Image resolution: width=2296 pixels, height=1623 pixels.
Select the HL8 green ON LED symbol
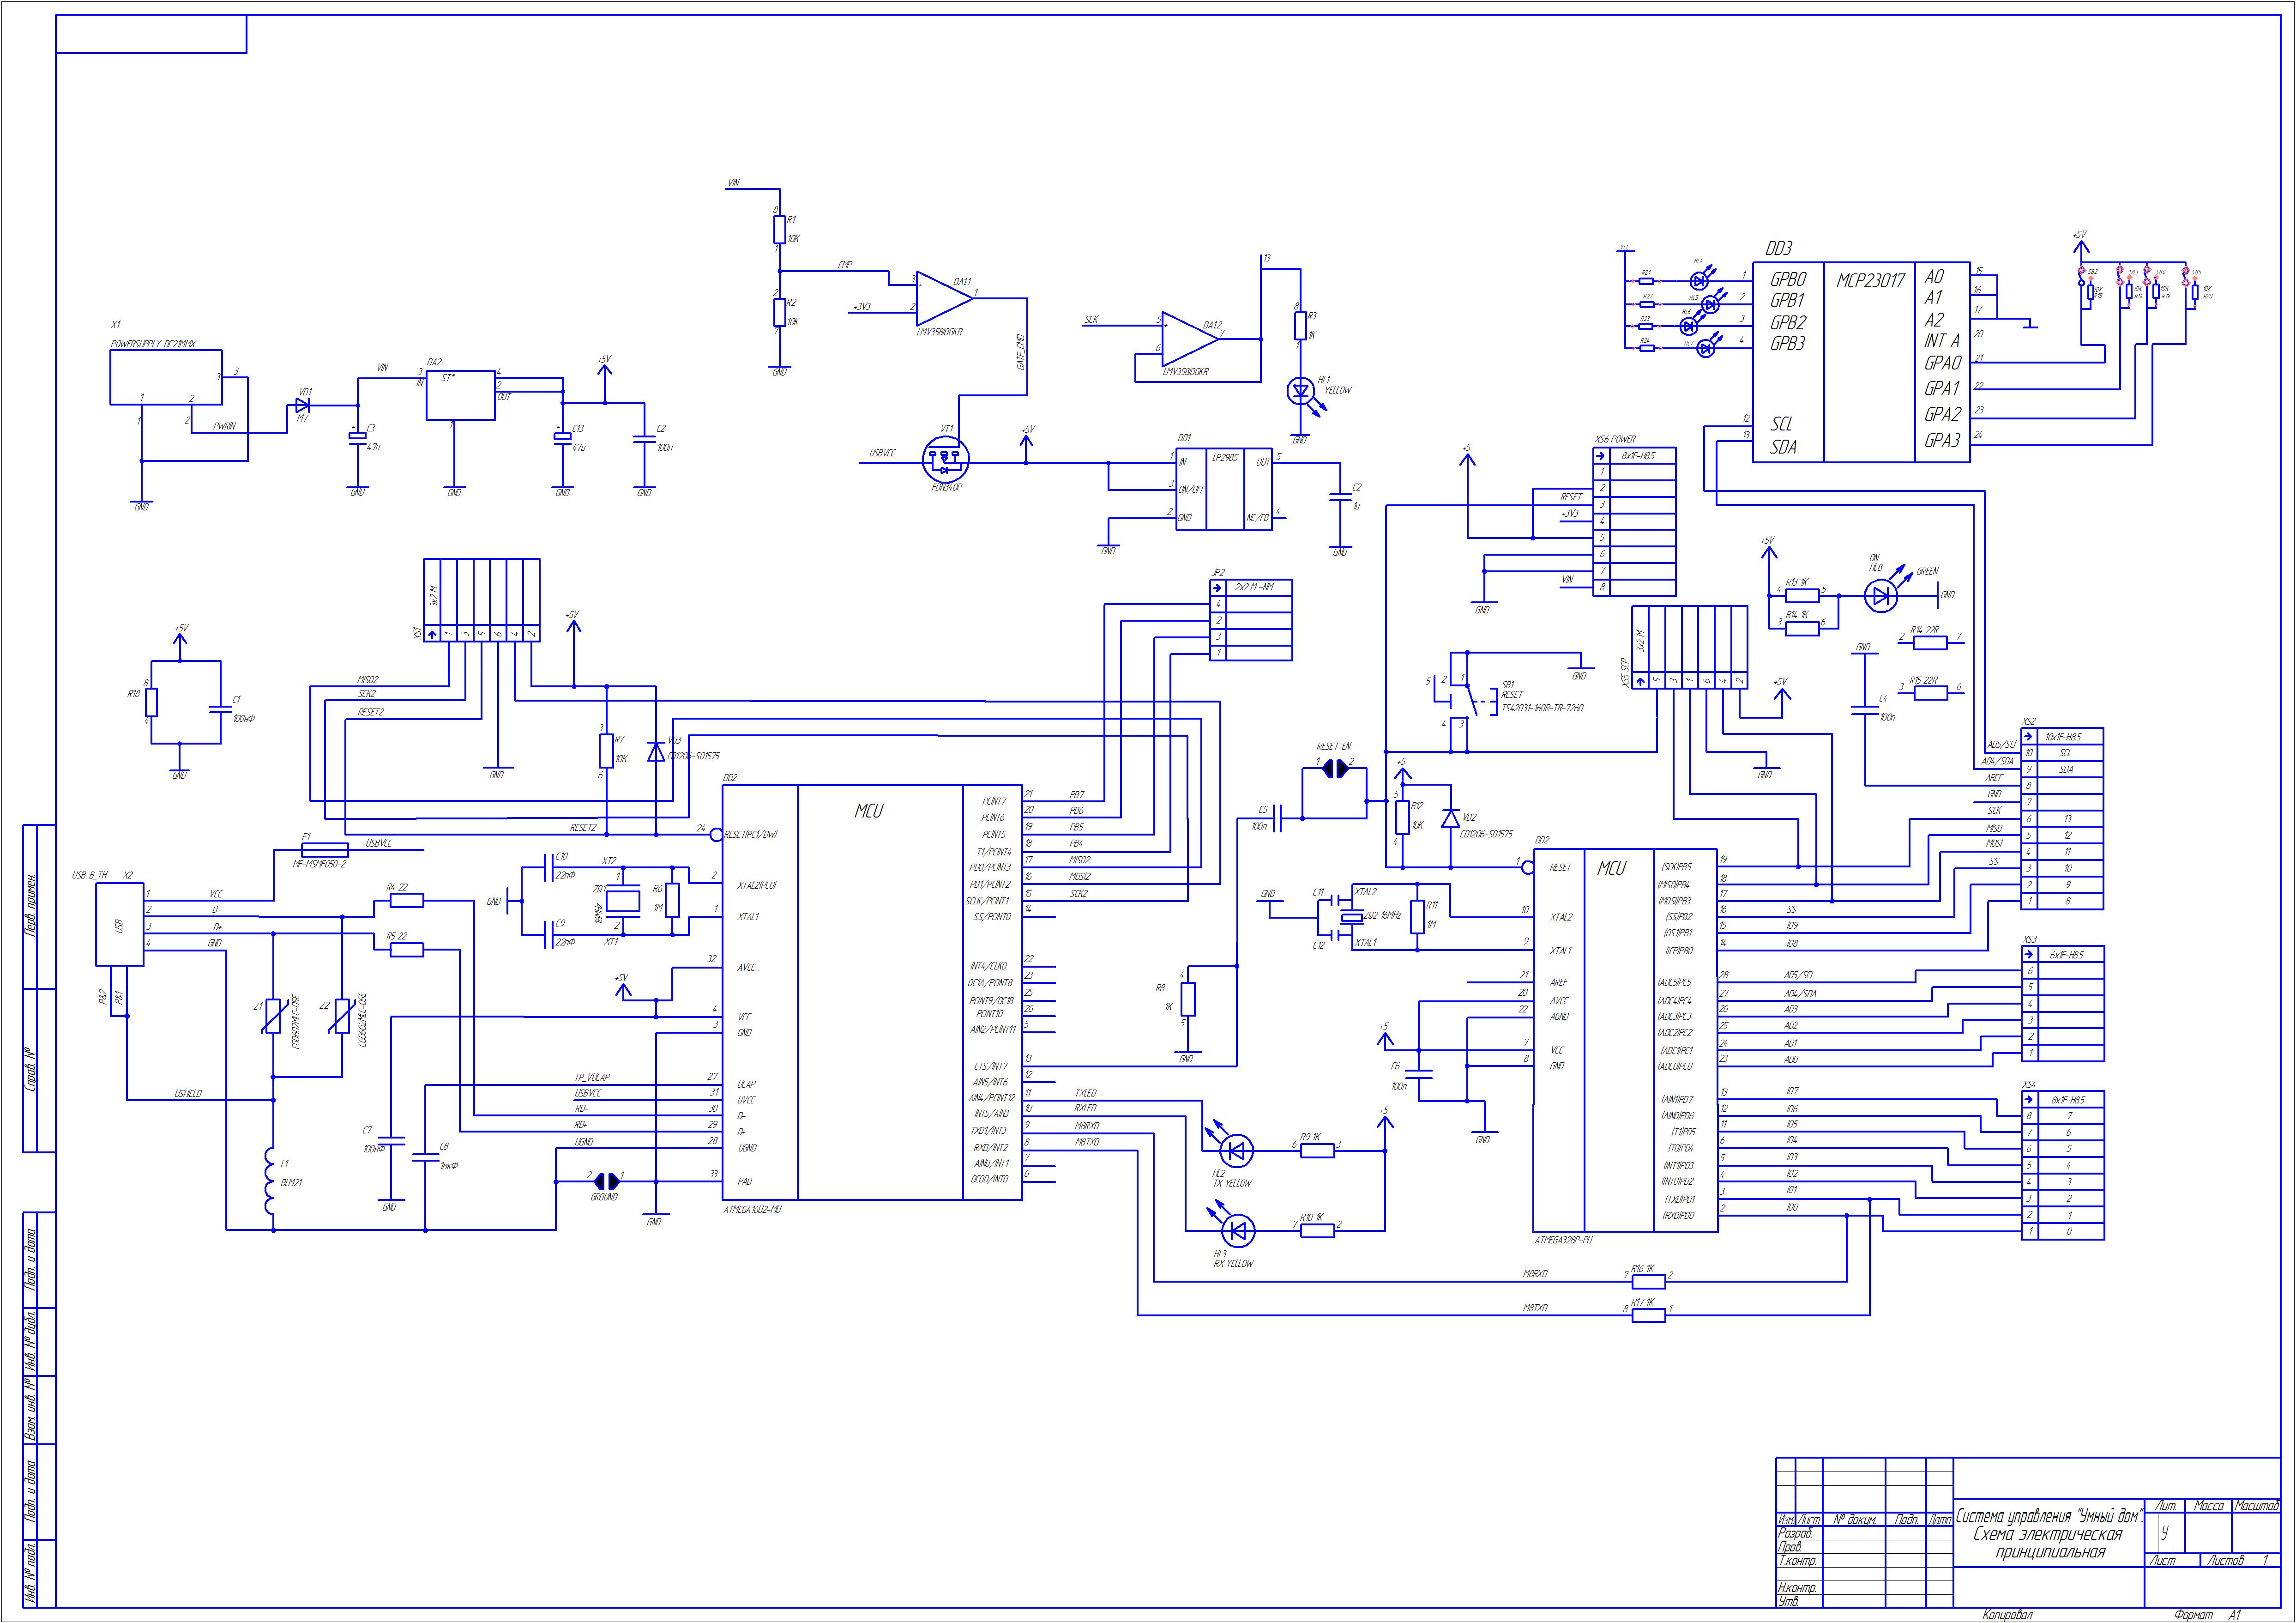[1882, 596]
